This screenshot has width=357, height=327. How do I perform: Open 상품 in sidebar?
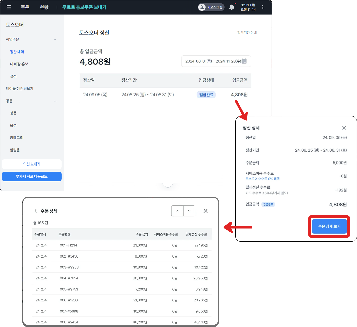13,113
